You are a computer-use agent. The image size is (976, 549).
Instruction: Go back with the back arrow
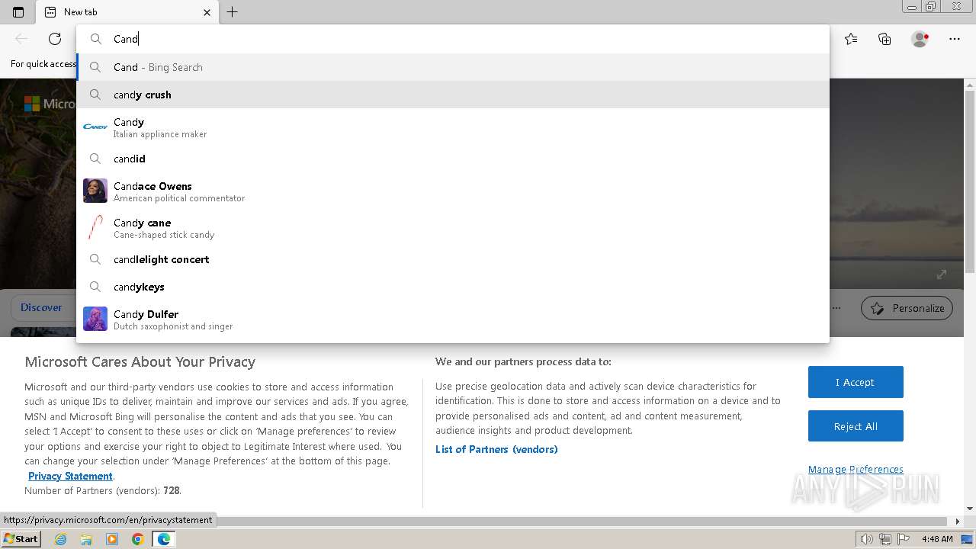(21, 39)
